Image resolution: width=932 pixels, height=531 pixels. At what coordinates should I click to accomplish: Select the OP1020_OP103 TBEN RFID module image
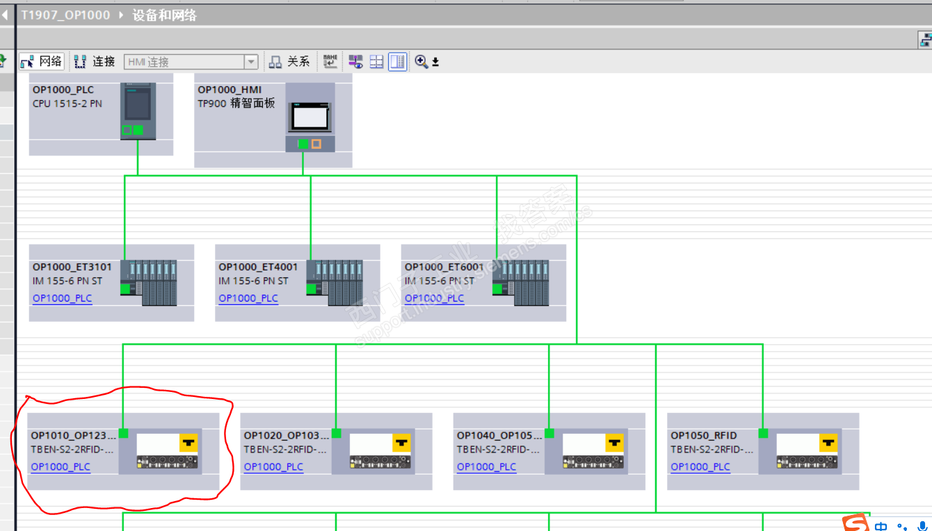tap(380, 452)
